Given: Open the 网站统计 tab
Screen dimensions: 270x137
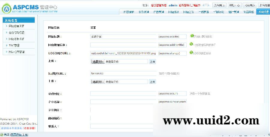Looking at the screenshot, I should pyautogui.click(x=174, y=12).
